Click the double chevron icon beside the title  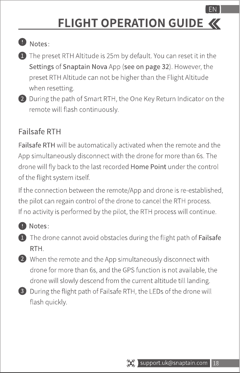tap(214, 24)
